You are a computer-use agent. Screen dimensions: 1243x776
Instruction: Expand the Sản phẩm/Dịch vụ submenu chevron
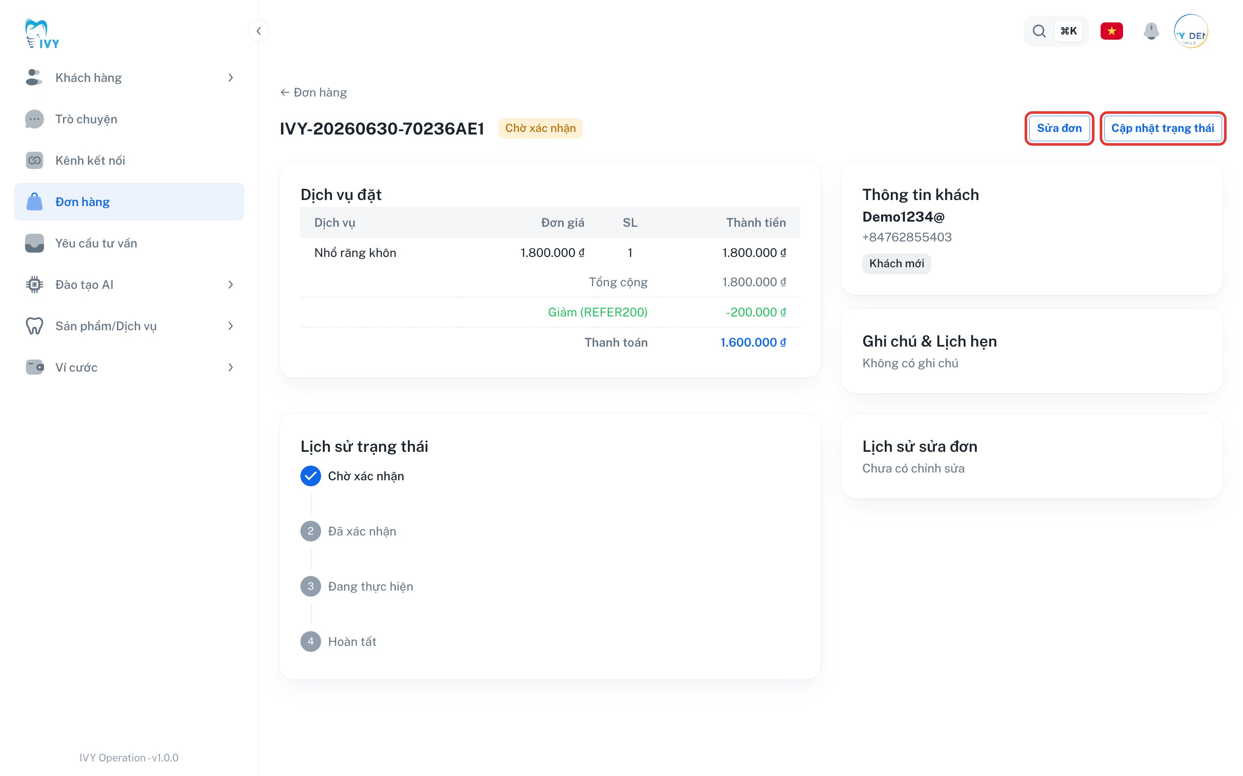pos(230,326)
